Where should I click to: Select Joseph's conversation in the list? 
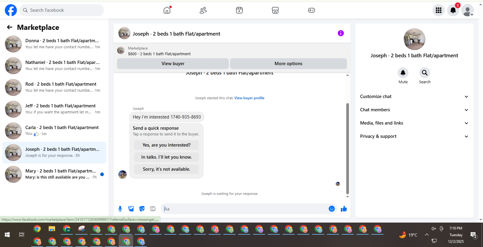pos(54,153)
